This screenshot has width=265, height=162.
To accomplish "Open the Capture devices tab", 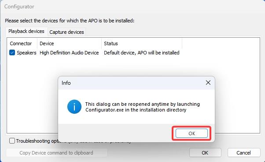I will (x=66, y=32).
